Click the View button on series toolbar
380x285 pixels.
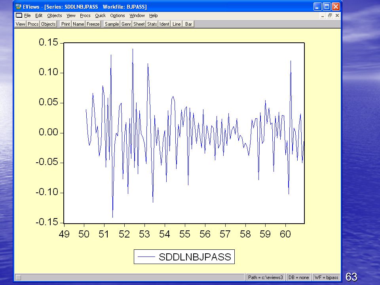[20, 24]
